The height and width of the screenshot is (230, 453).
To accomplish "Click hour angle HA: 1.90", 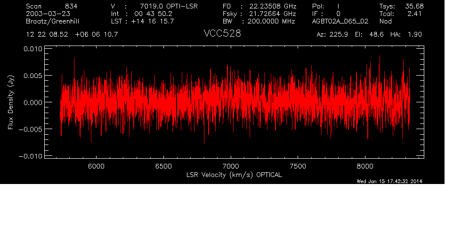I will pyautogui.click(x=406, y=35).
